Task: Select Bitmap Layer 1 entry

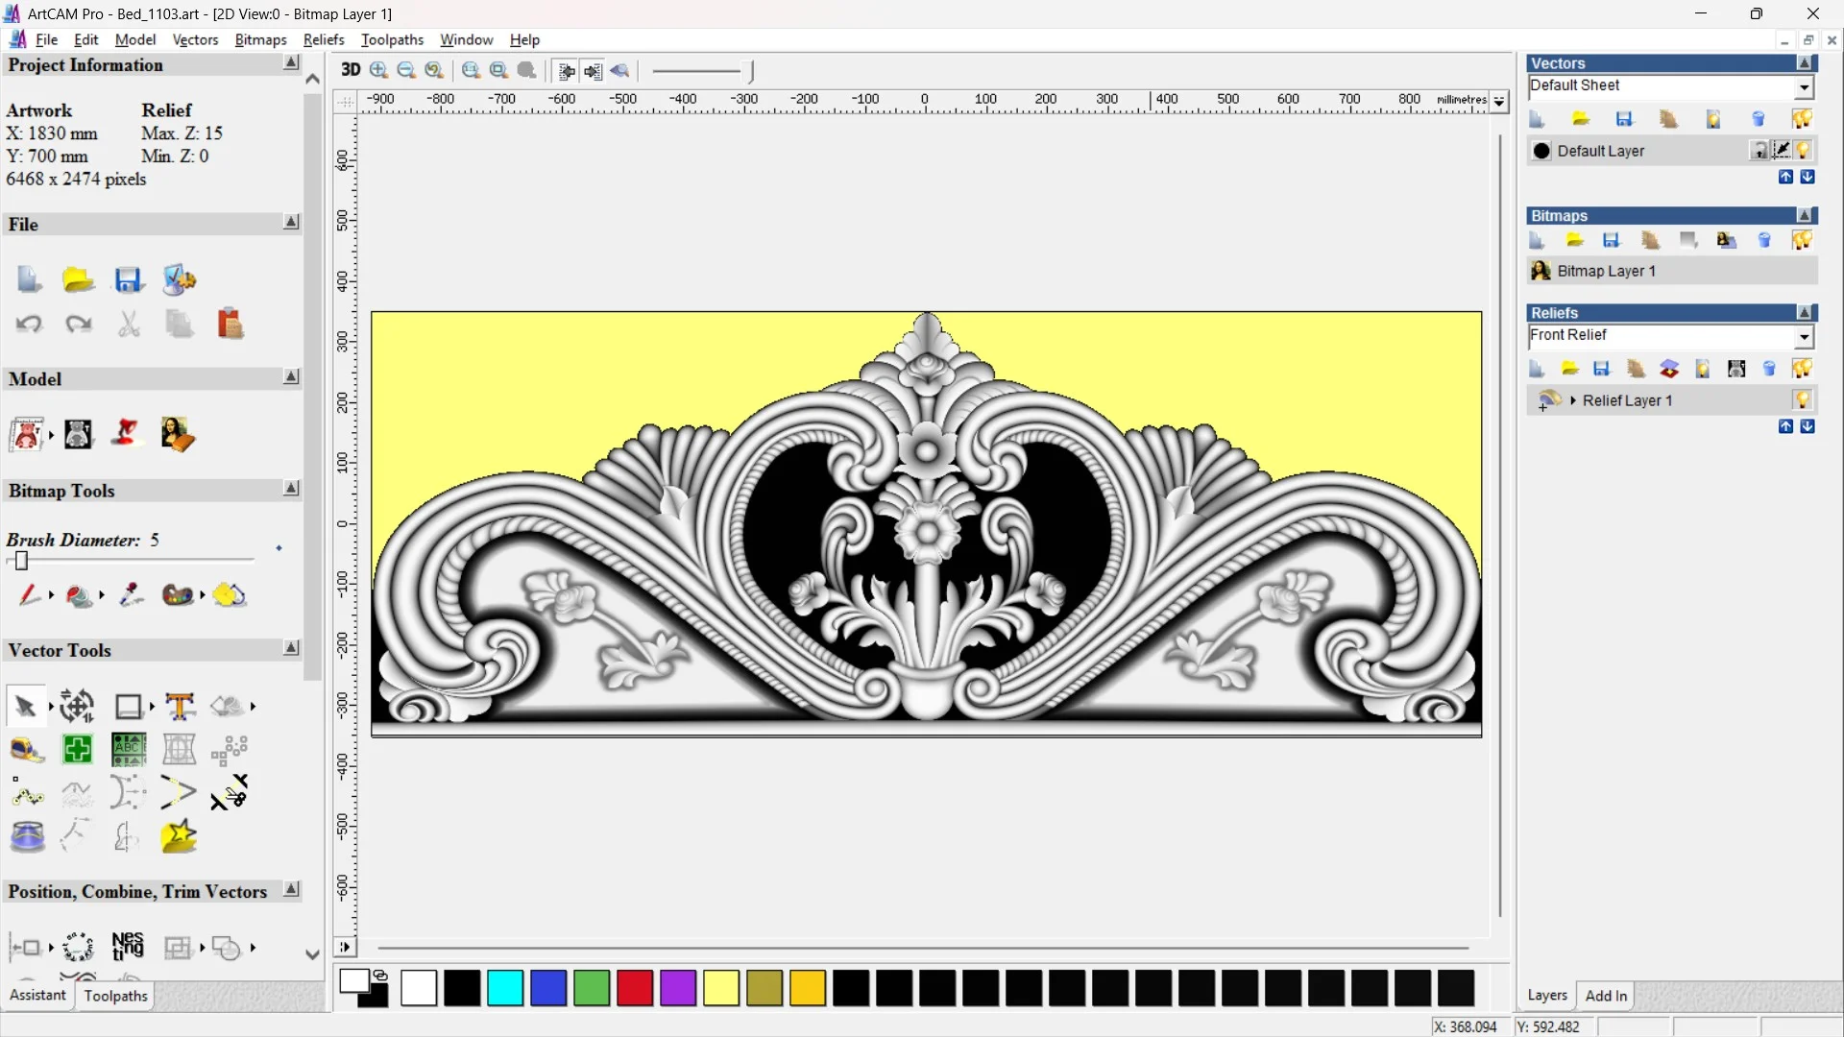Action: click(x=1606, y=271)
